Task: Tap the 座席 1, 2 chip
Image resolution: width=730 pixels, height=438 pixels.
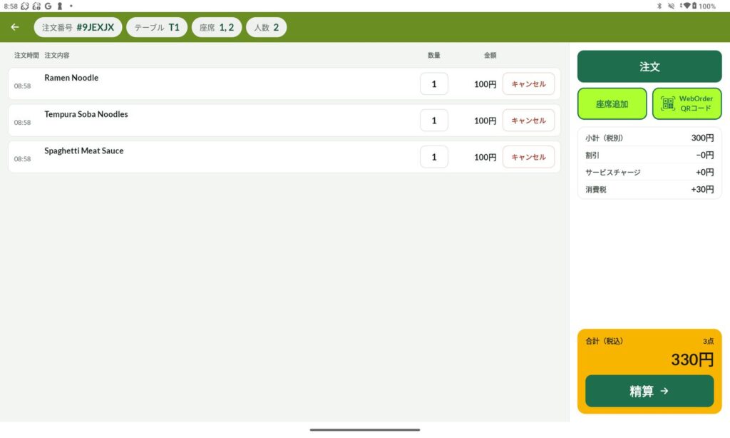Action: pyautogui.click(x=217, y=27)
